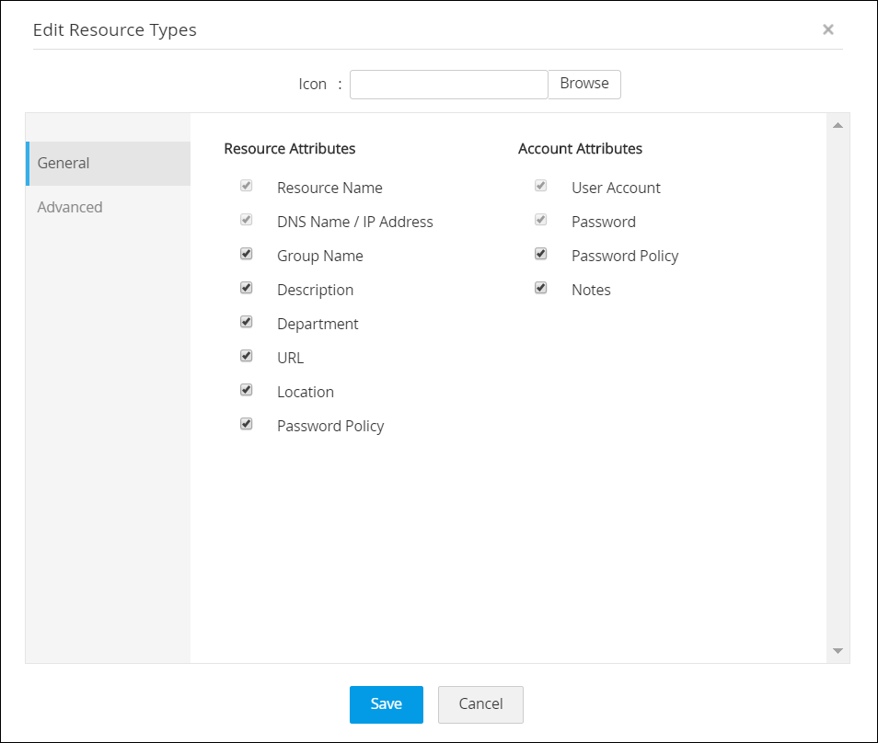Cancel editing resource types
Image resolution: width=878 pixels, height=743 pixels.
[480, 704]
